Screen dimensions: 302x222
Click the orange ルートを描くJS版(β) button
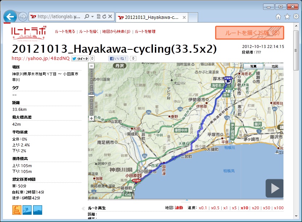(250, 33)
